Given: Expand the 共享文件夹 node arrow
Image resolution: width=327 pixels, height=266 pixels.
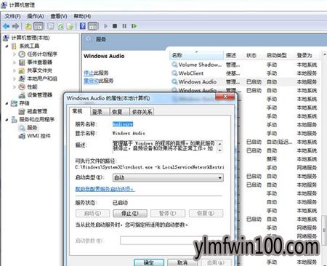Looking at the screenshot, I should 15,70.
